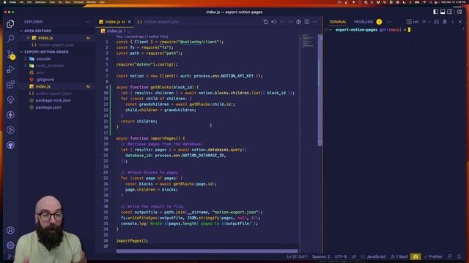Open the panel overflow ellipsis menu

[x=389, y=22]
